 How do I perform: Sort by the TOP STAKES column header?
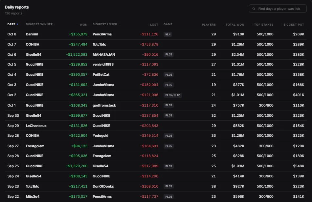(x=264, y=25)
